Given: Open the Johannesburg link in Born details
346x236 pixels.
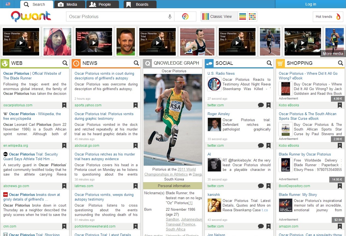Looking at the screenshot, I should [x=191, y=220].
